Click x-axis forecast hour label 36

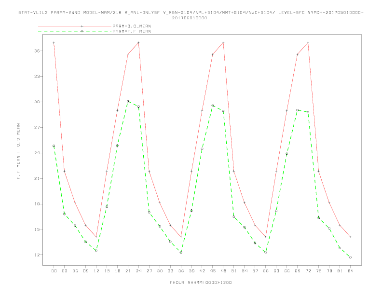tap(181, 271)
